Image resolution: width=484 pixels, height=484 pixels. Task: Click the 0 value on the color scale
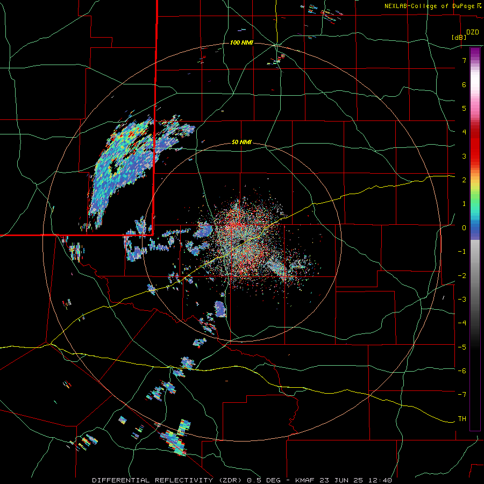click(x=464, y=228)
